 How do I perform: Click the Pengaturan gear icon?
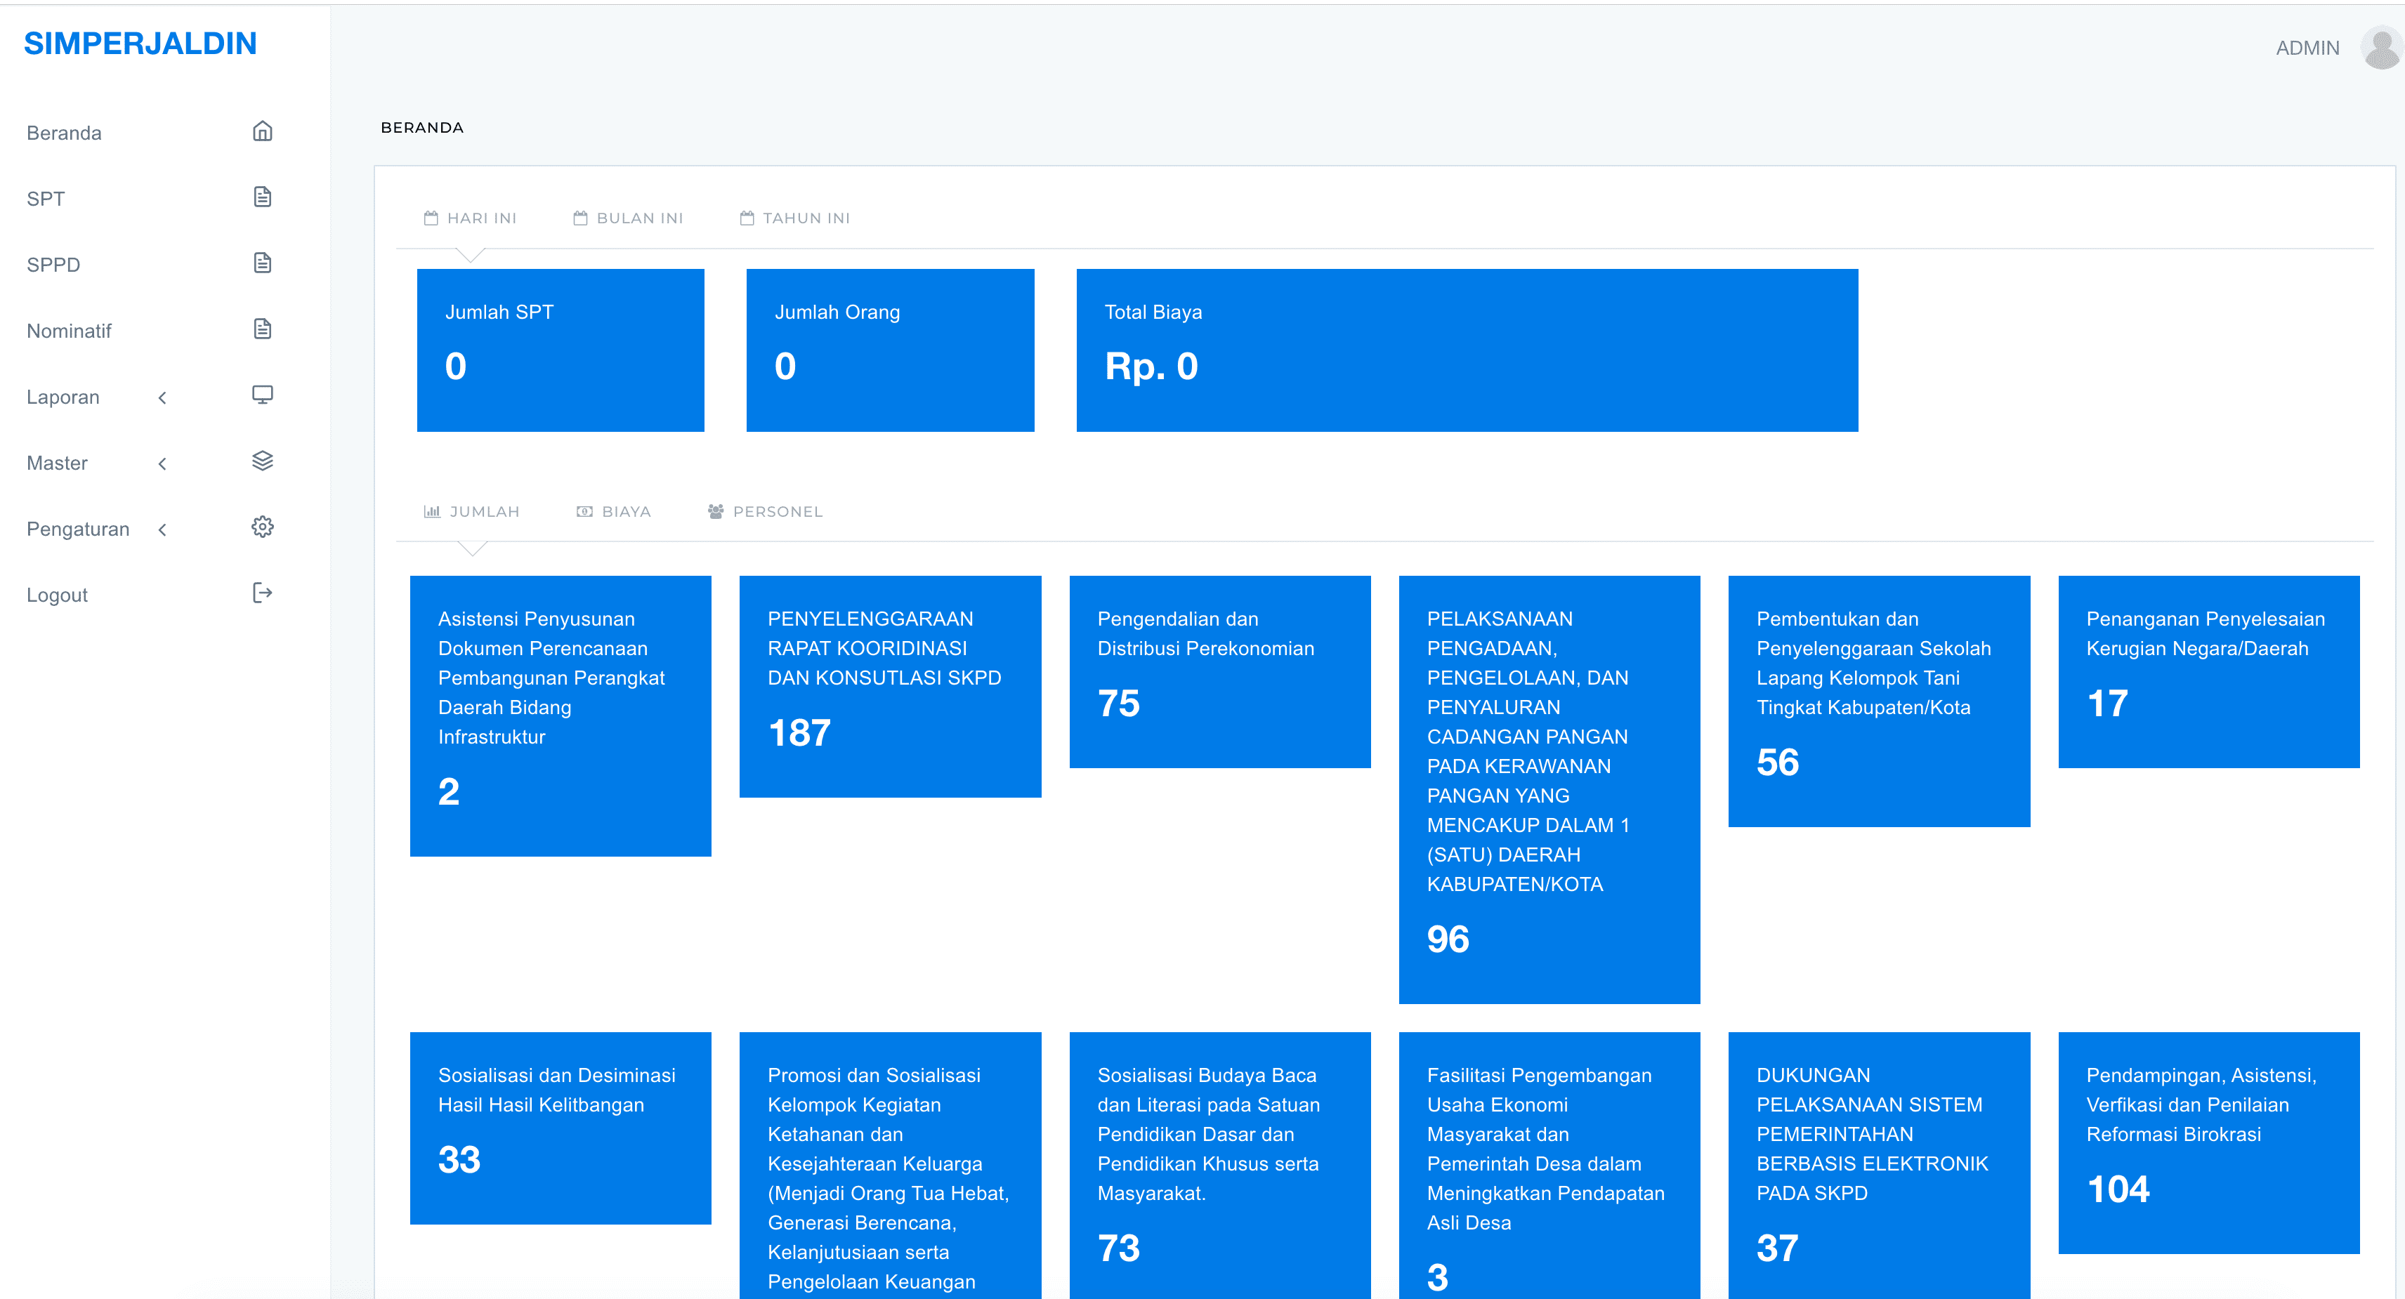point(263,527)
